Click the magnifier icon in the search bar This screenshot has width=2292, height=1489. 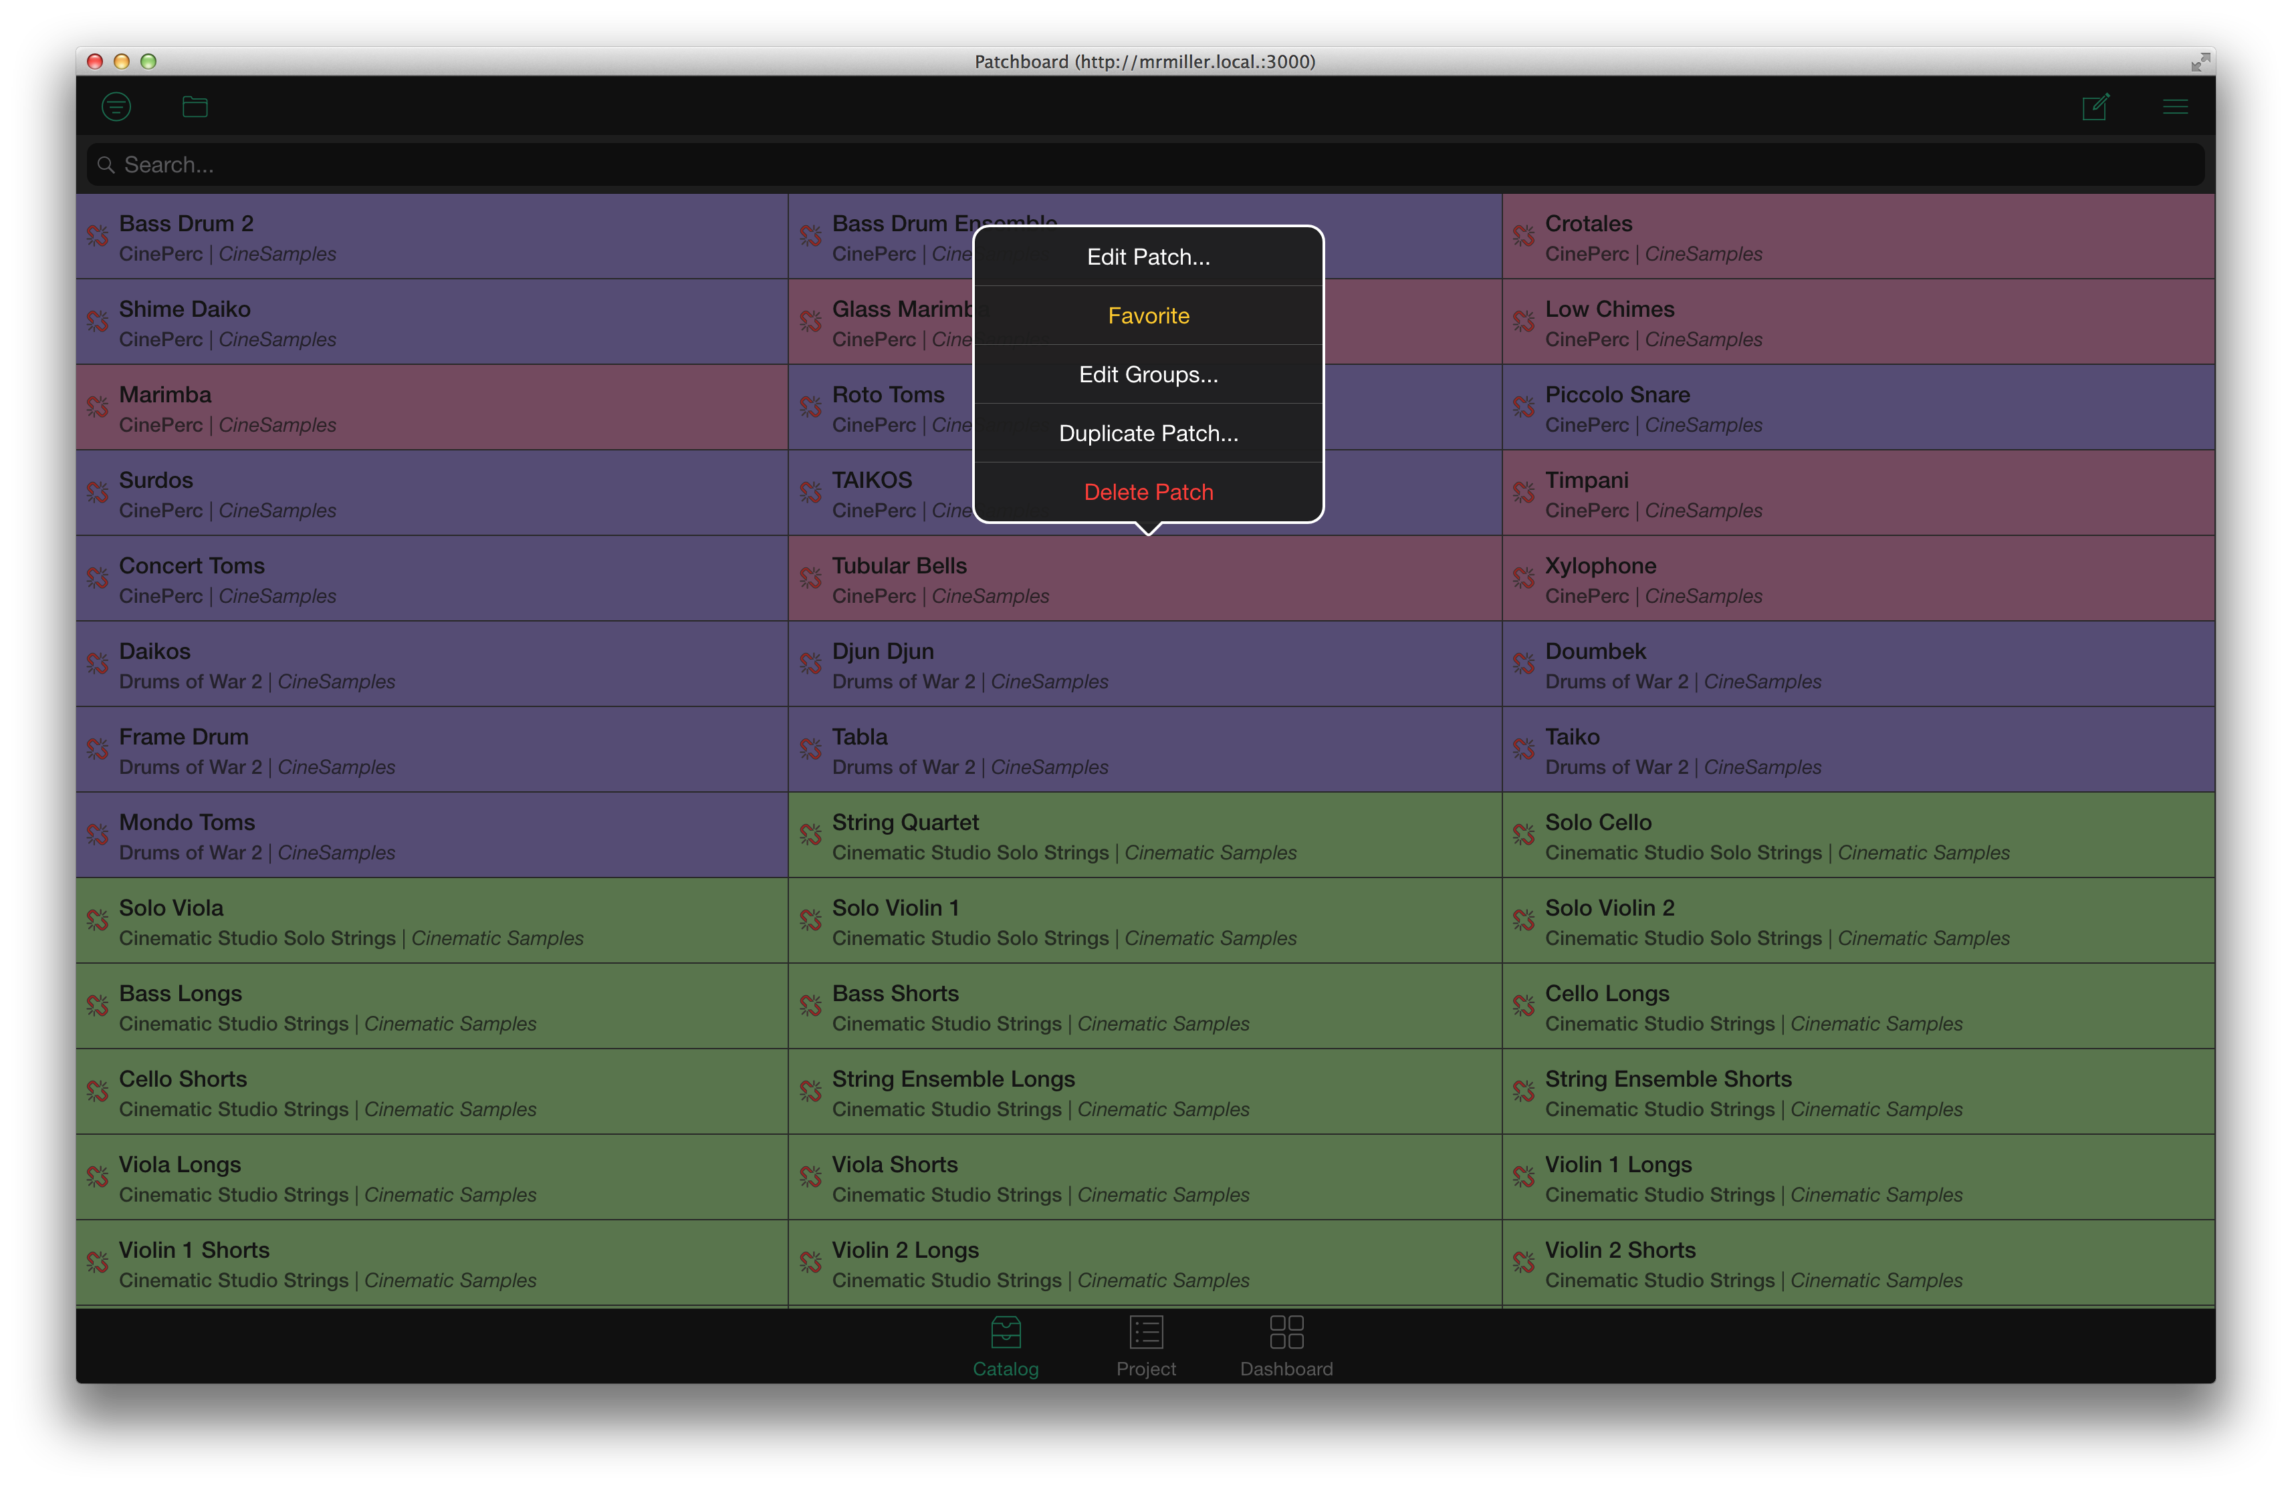pos(106,164)
